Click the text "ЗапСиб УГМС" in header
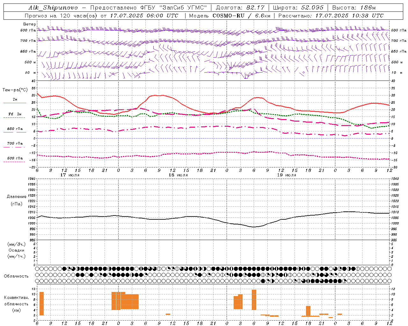The width and height of the screenshot is (408, 326). pos(184,8)
